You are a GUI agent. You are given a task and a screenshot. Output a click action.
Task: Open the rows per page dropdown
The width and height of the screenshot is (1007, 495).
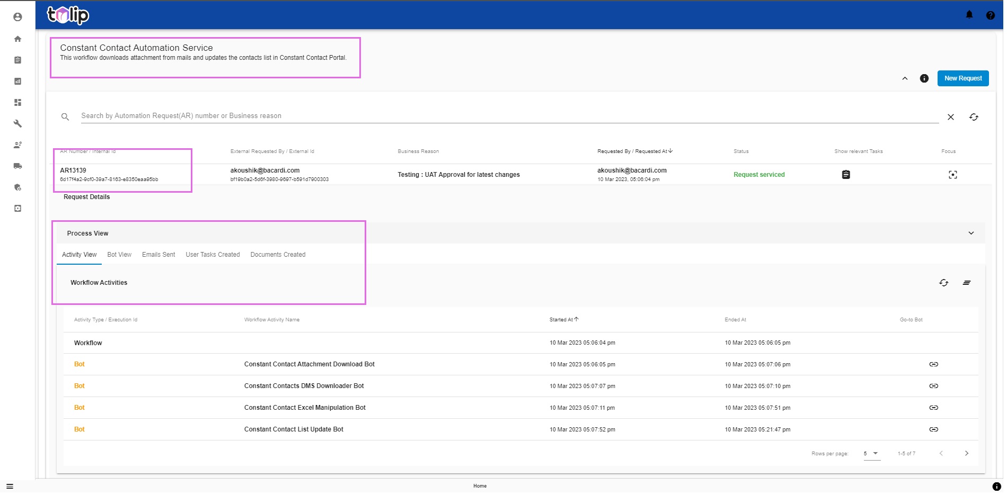872,454
